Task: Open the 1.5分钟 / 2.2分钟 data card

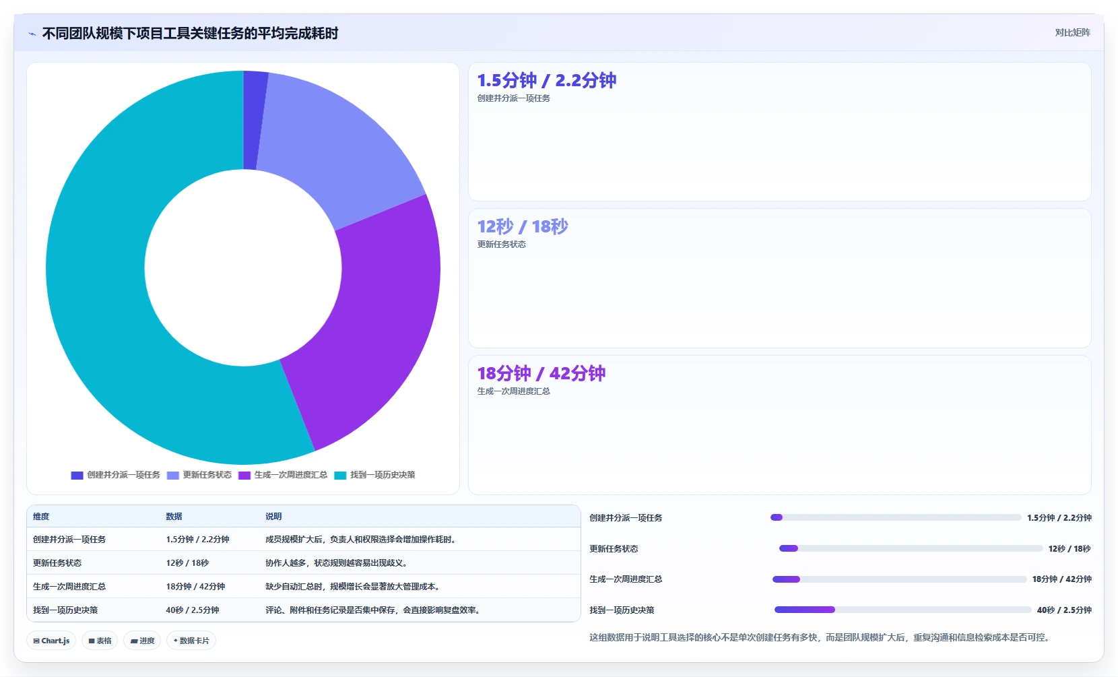Action: pyautogui.click(x=780, y=132)
